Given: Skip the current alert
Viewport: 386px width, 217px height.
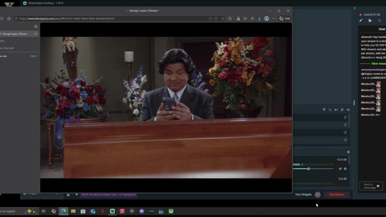Looking at the screenshot, I should [336, 110].
